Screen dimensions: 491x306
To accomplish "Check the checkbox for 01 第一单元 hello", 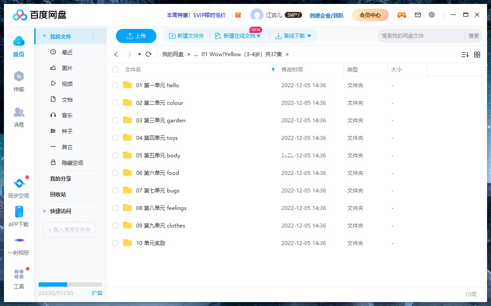I will 115,85.
